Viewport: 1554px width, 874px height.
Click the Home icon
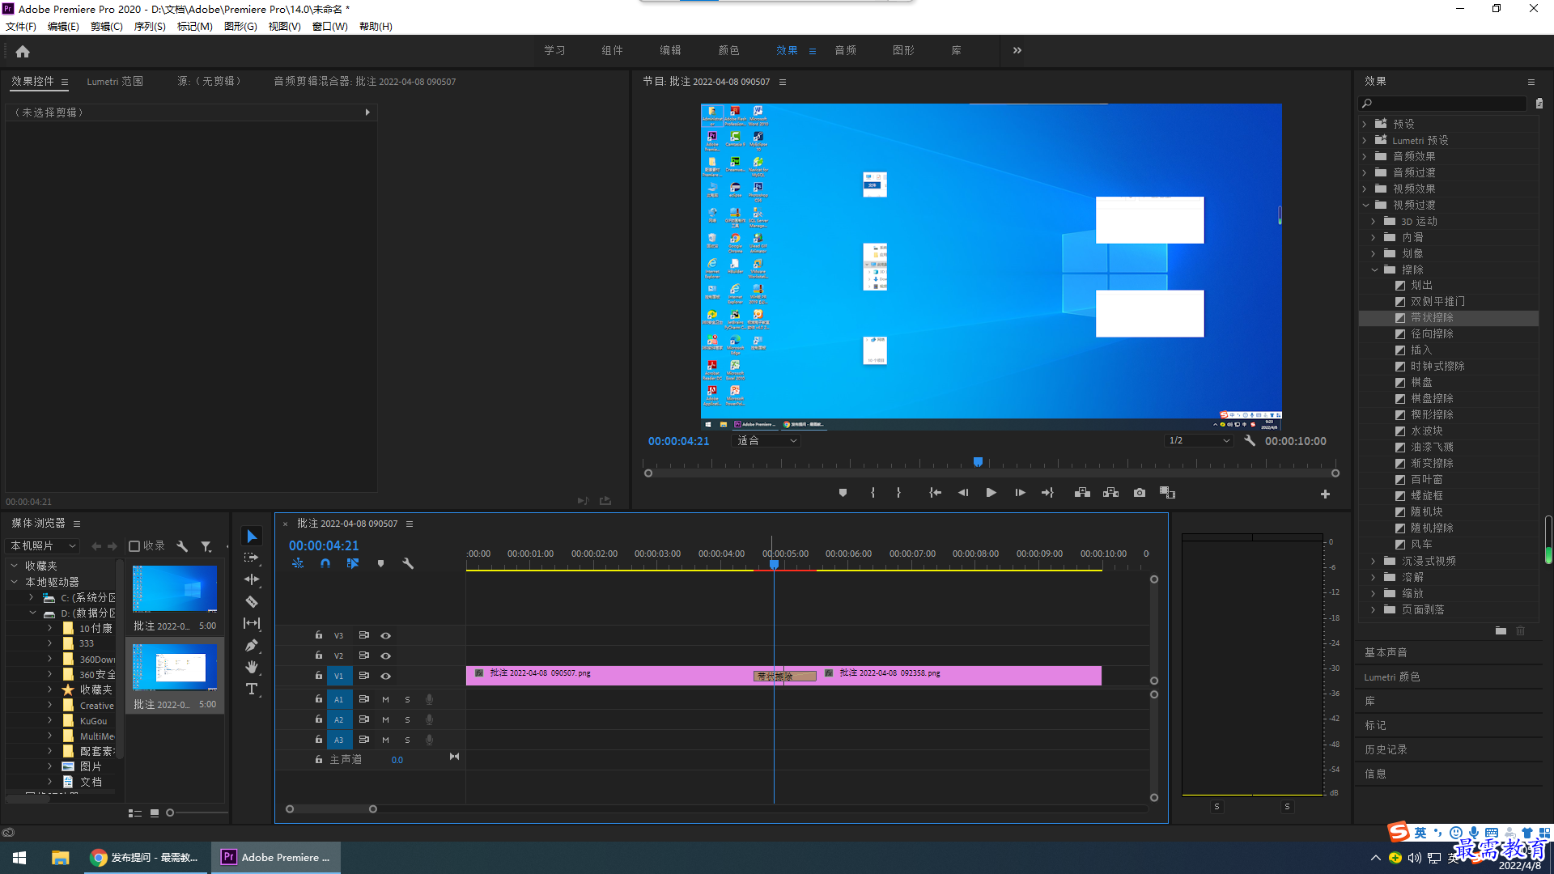23,51
